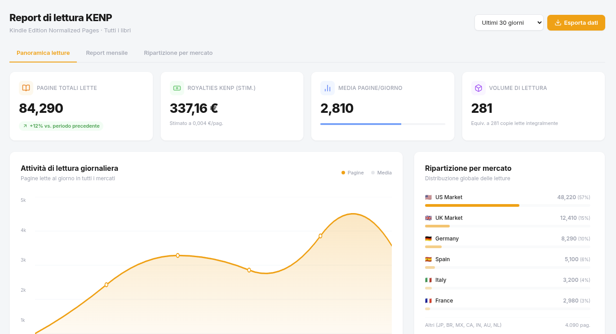Click the Italy flag icon
616x334 pixels.
coord(428,280)
